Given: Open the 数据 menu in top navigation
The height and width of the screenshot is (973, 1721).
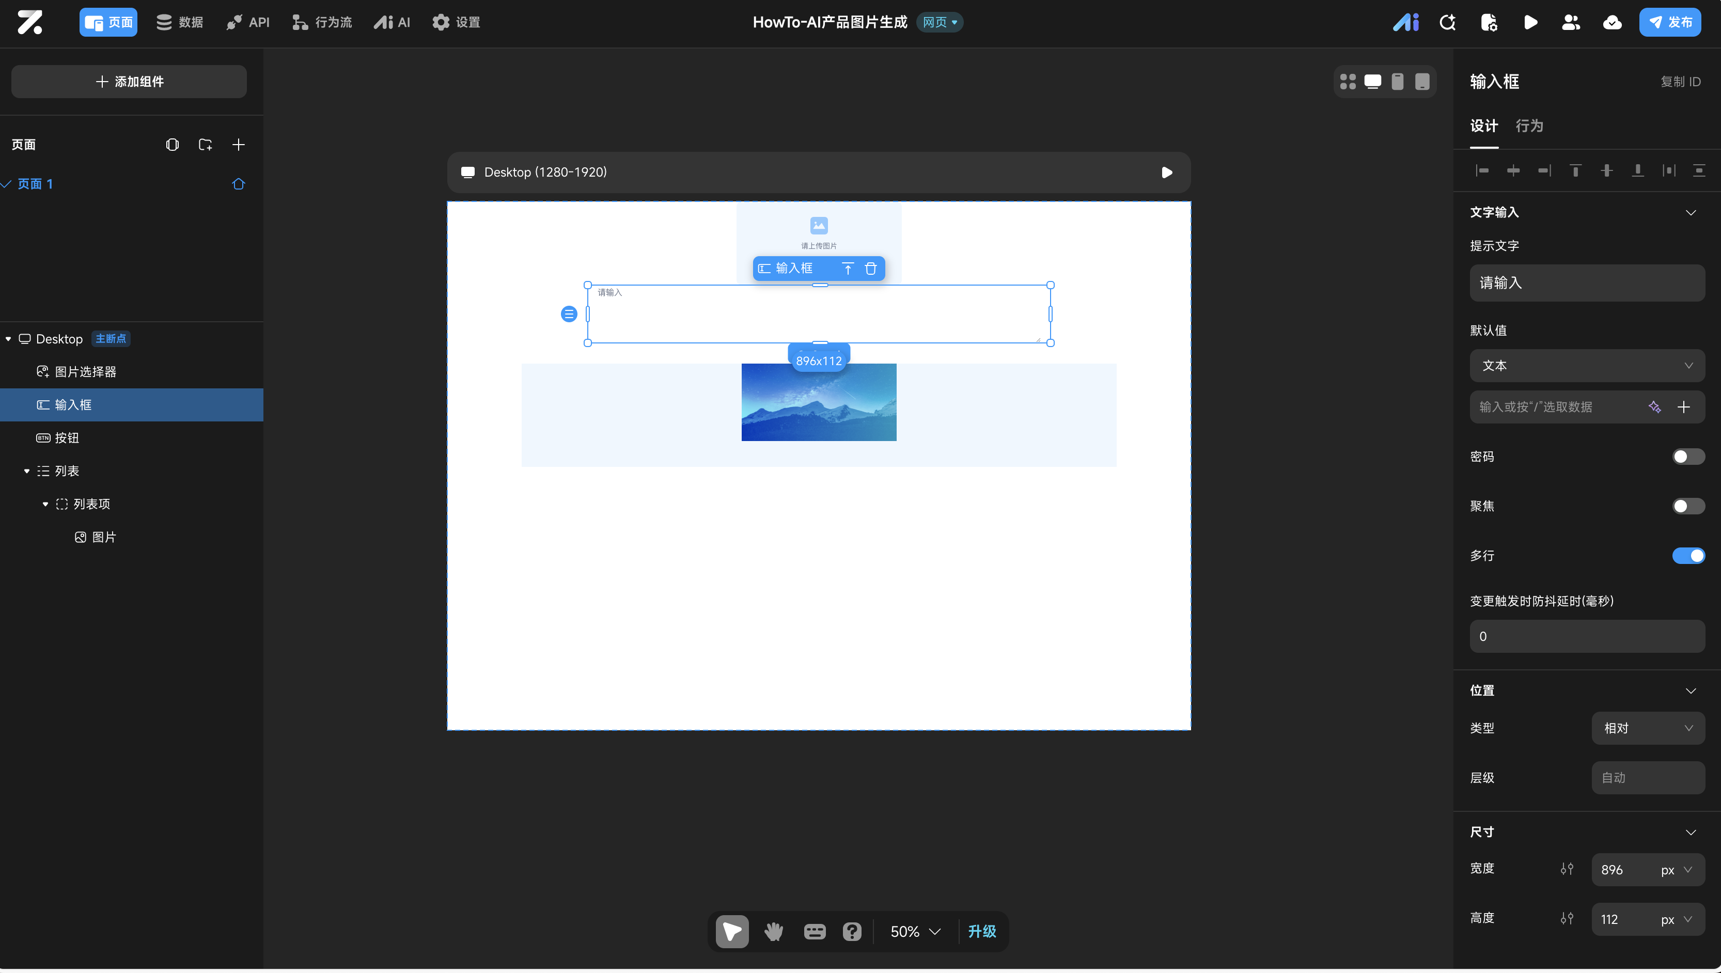Looking at the screenshot, I should tap(180, 23).
